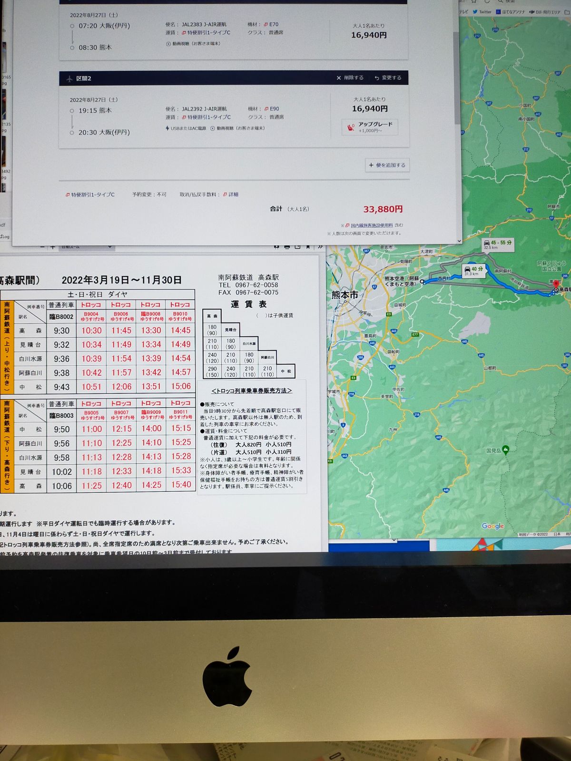Image resolution: width=571 pixels, height=761 pixels.
Task: Click the 10:30 高森 departure time in the timetable
Action: 91,331
